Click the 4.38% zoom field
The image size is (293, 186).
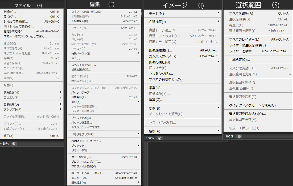(x=5, y=144)
